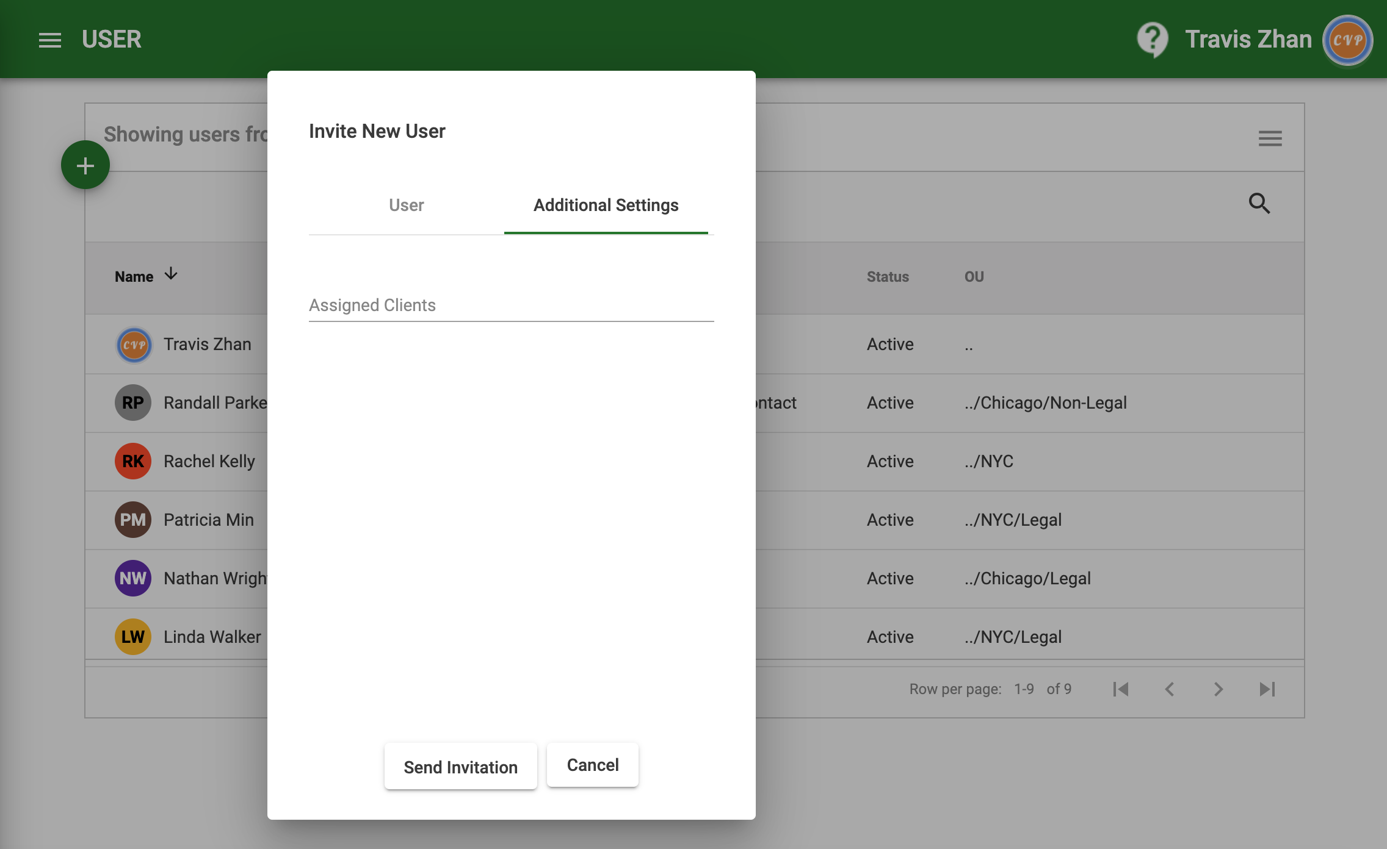Click the green add user plus button

pyautogui.click(x=85, y=165)
